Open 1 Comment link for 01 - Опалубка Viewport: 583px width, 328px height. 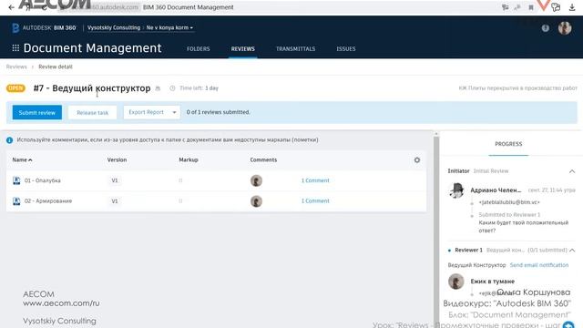(x=315, y=180)
